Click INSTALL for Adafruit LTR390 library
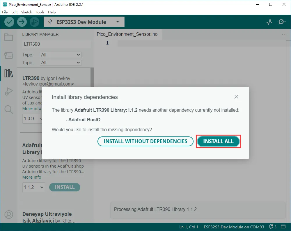Screen dimensions: 291x231 (65, 187)
